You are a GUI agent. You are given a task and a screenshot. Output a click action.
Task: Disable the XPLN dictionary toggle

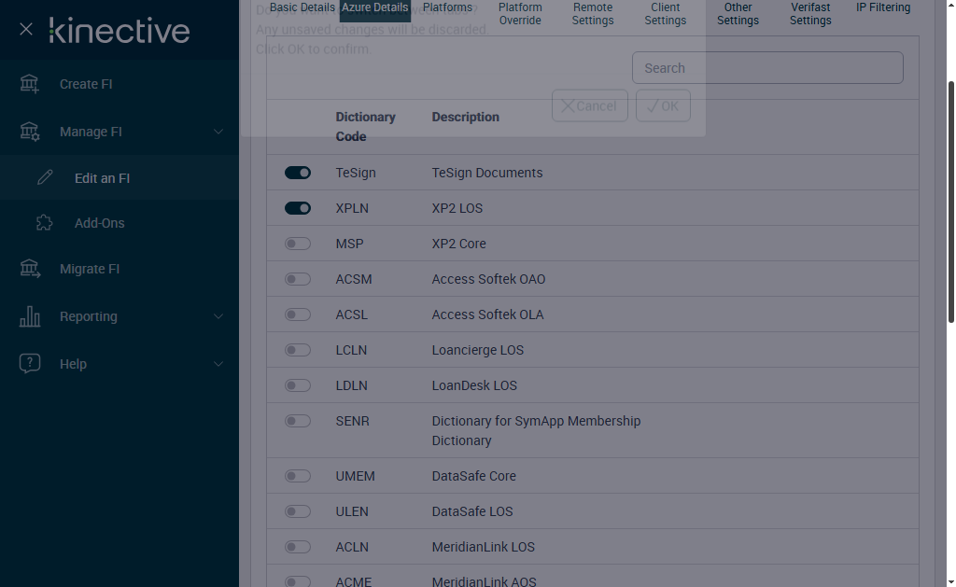298,208
